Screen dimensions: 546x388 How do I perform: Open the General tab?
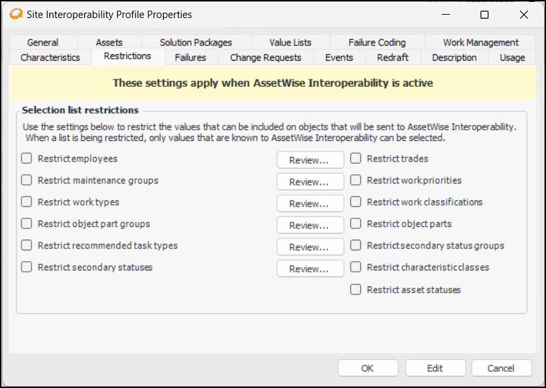coord(43,43)
